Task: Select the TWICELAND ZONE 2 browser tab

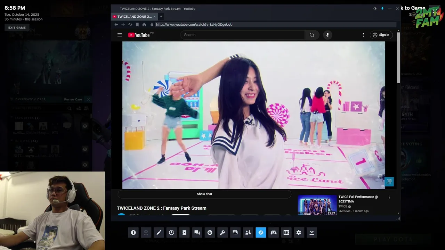Action: point(135,17)
